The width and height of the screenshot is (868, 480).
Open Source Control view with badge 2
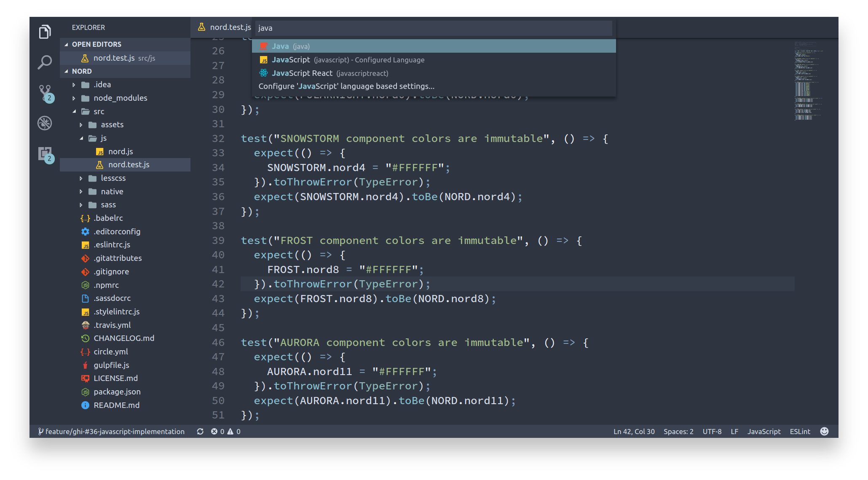click(x=46, y=93)
